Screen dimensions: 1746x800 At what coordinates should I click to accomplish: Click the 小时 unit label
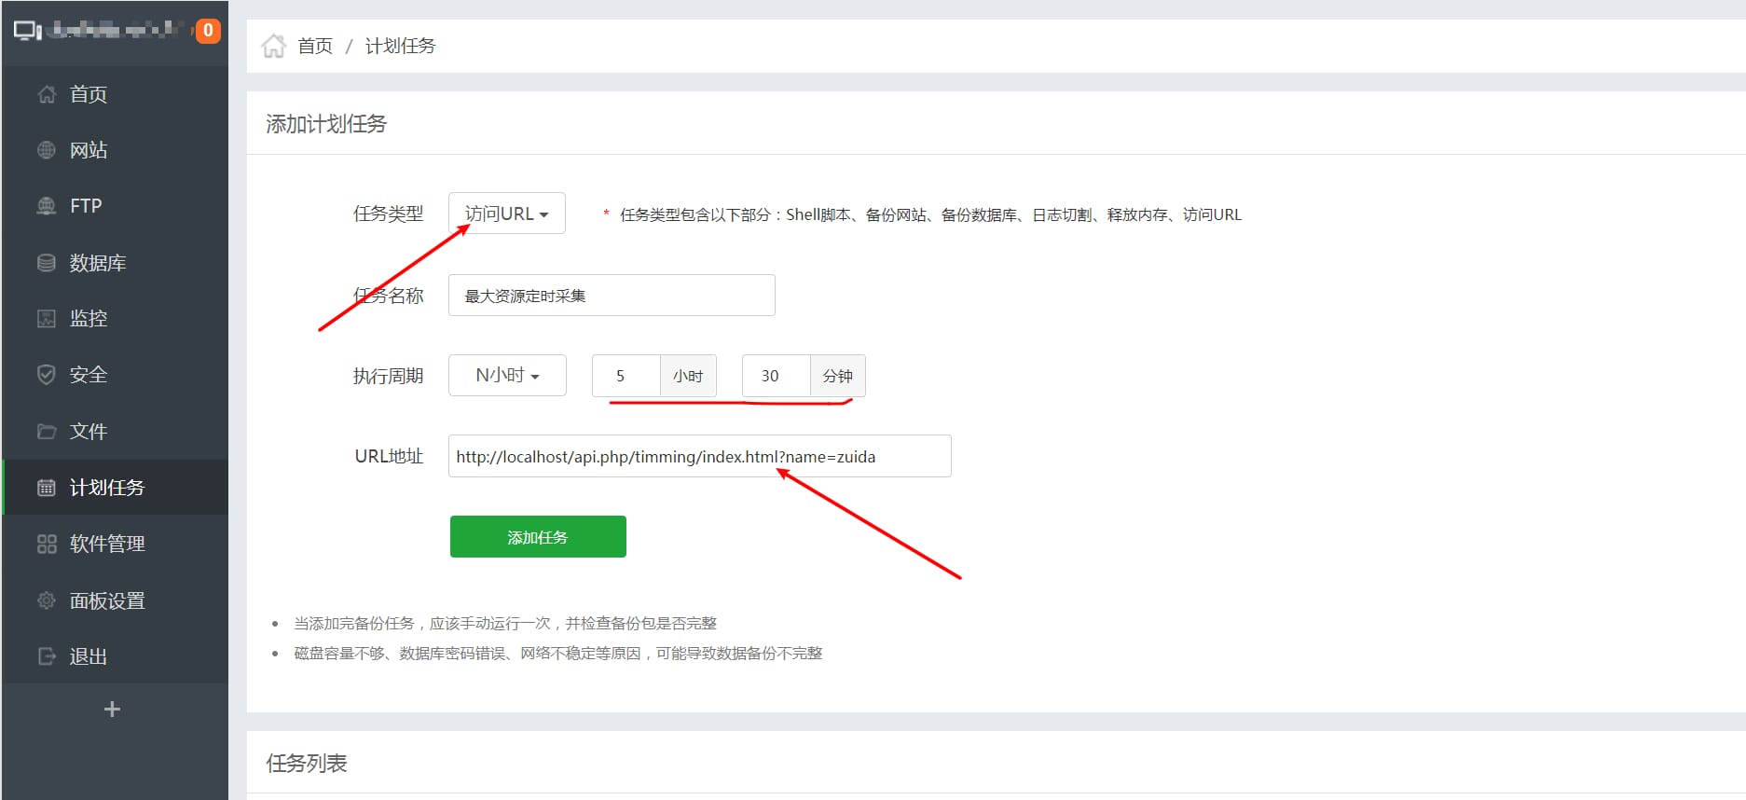click(688, 376)
